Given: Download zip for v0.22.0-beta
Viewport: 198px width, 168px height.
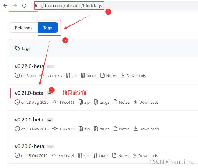Looking at the screenshot, I should [x=71, y=76].
